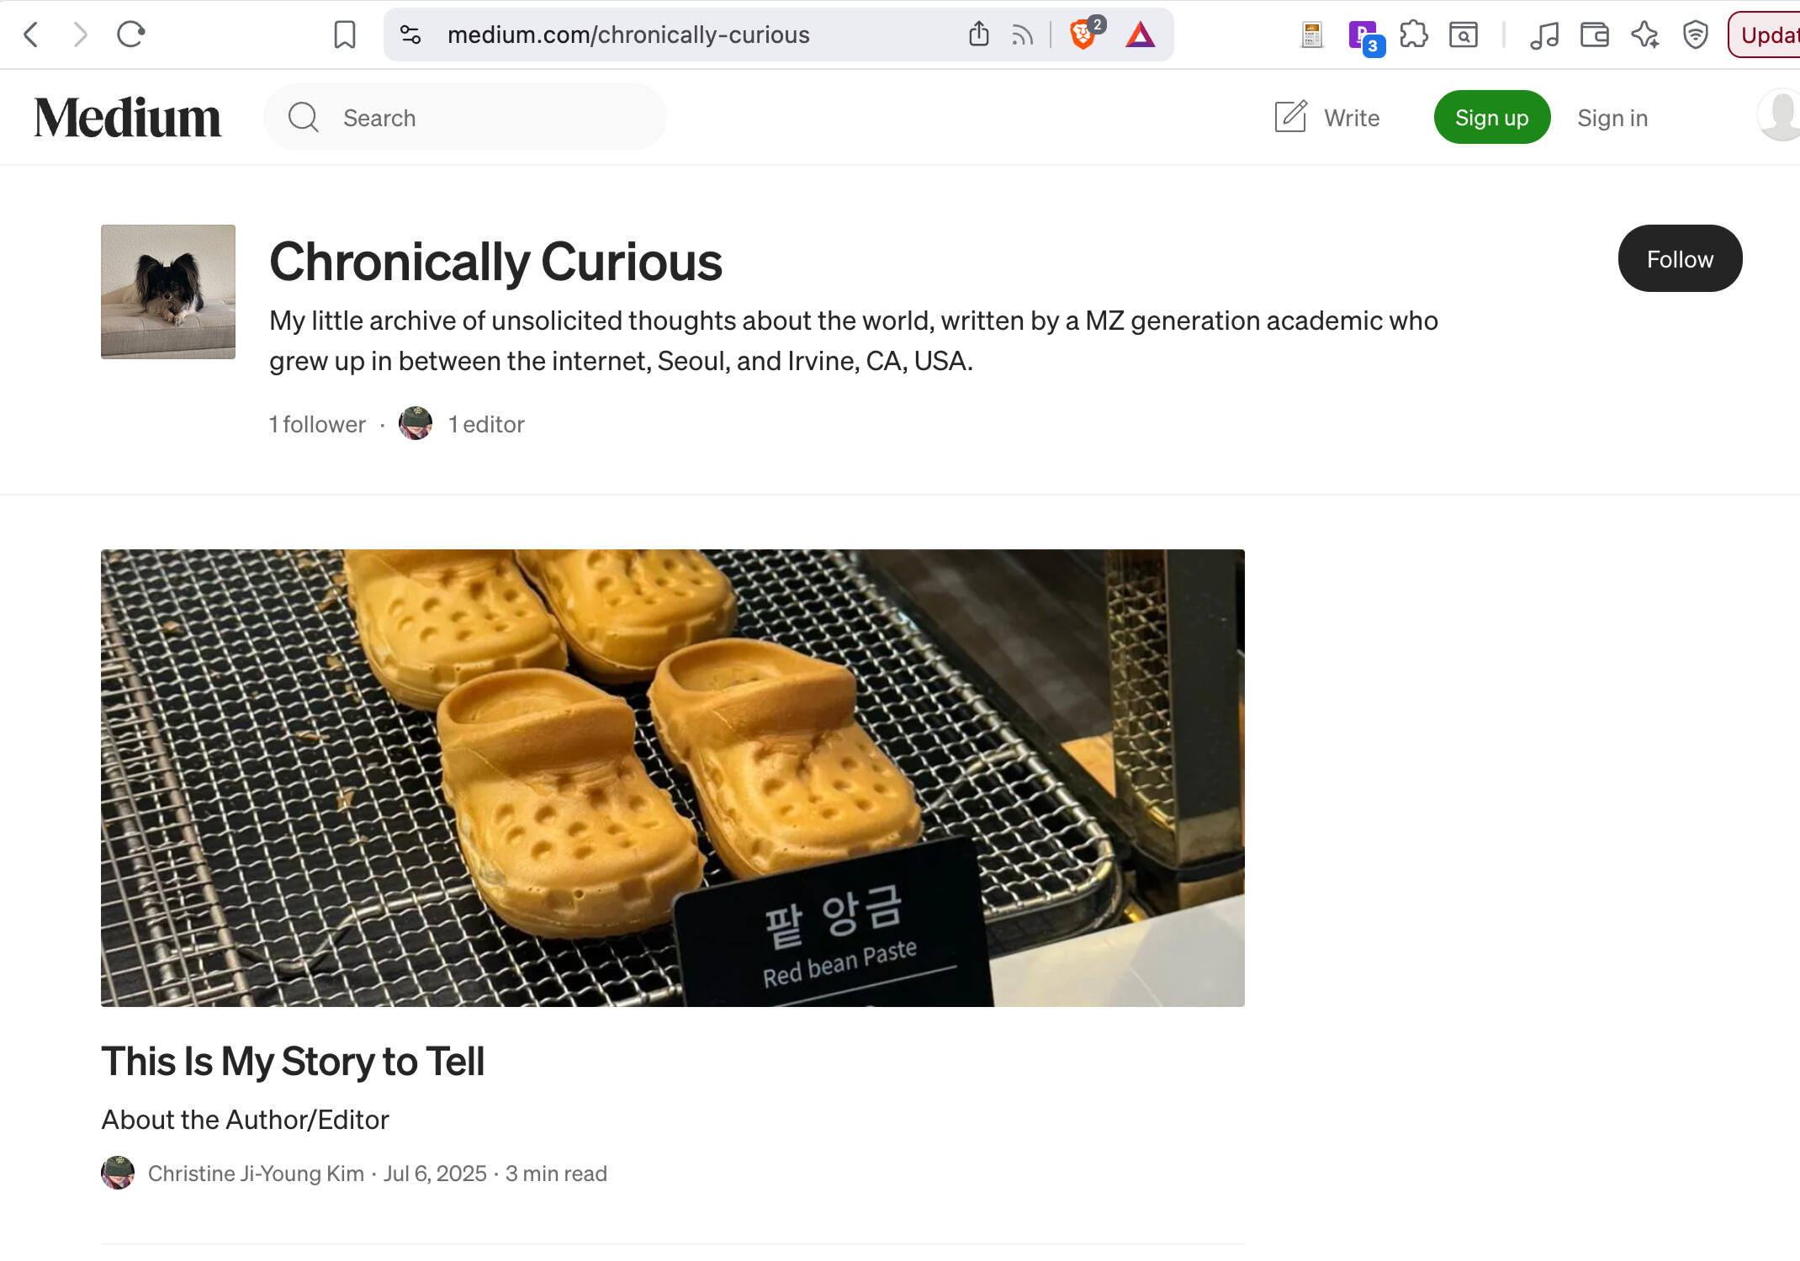Open site settings icon in address bar
Viewport: 1800px width, 1261px height.
[410, 34]
